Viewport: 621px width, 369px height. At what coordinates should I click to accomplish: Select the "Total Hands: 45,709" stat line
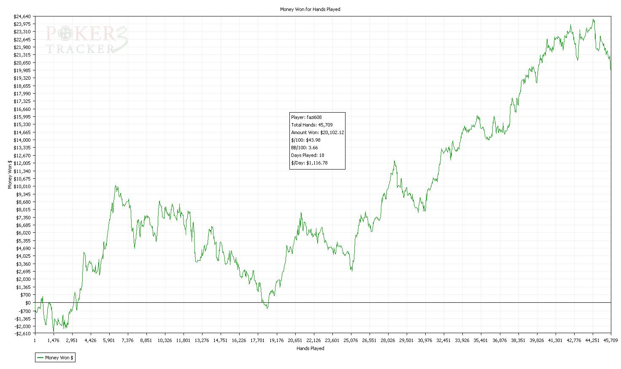pyautogui.click(x=312, y=125)
